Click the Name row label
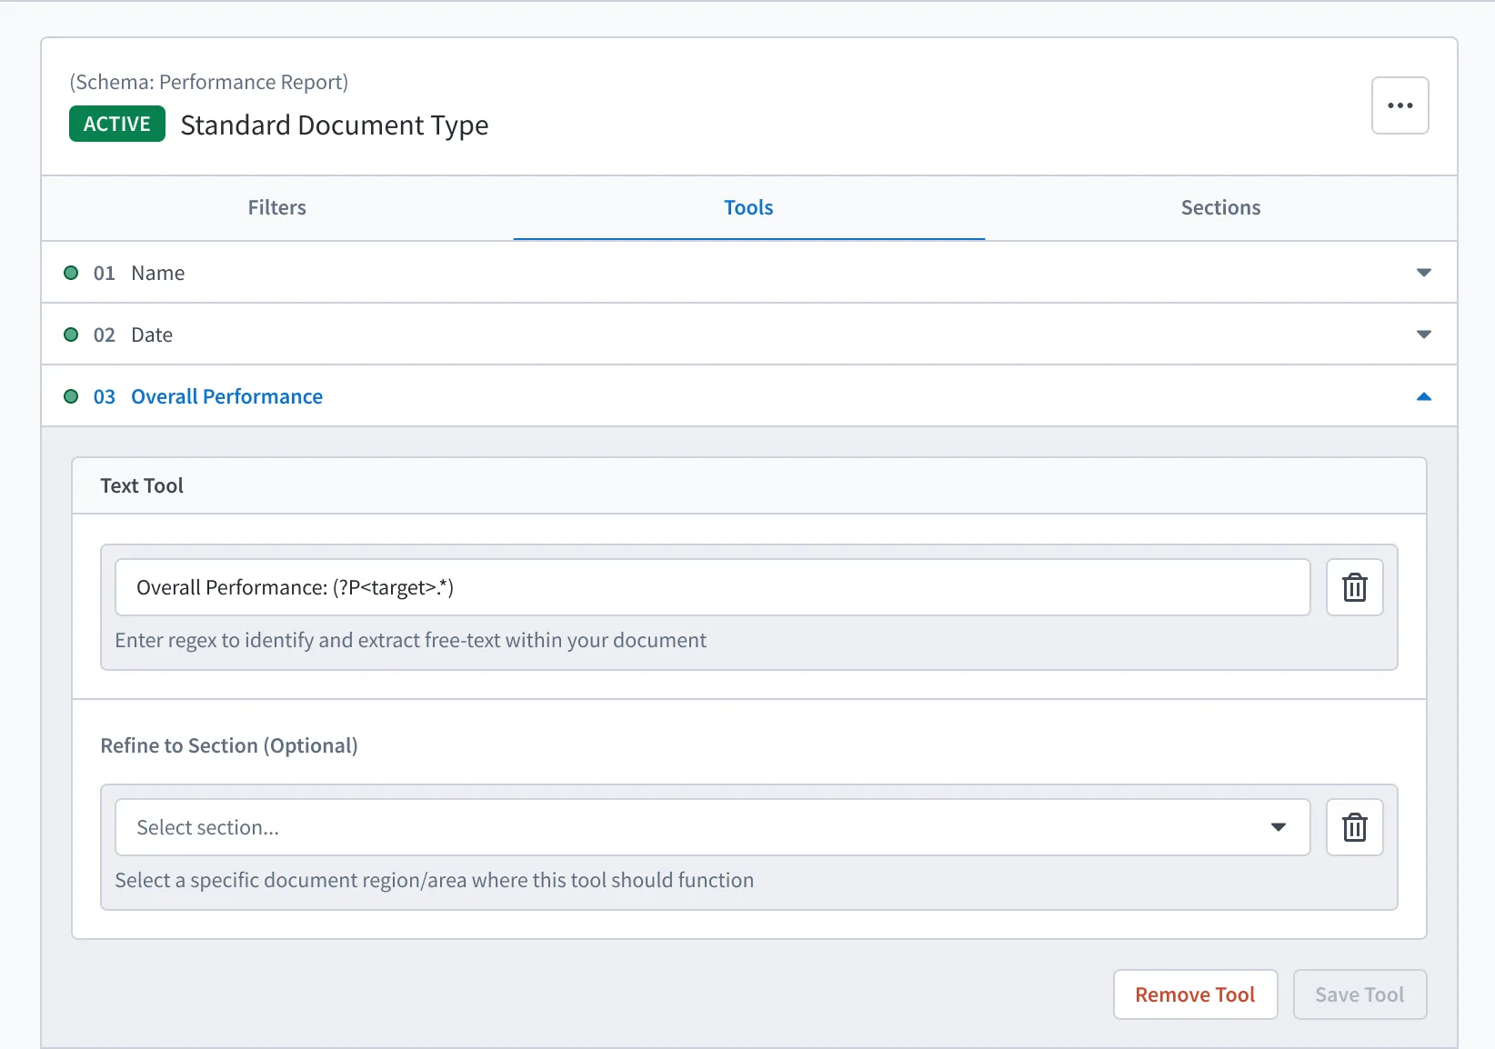The height and width of the screenshot is (1049, 1495). click(x=157, y=273)
